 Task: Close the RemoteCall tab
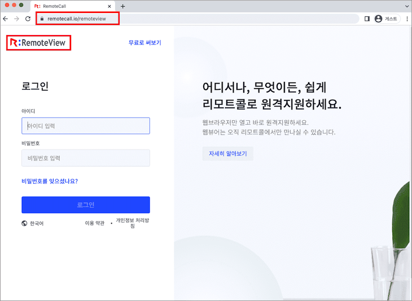109,6
